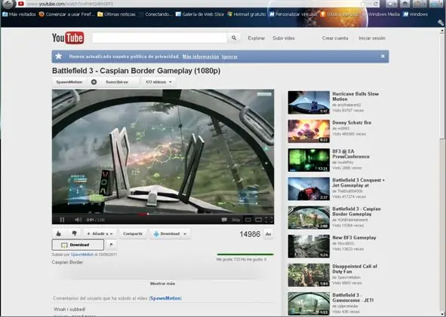Click the Crear cuenta link
The width and height of the screenshot is (446, 317).
coord(335,38)
